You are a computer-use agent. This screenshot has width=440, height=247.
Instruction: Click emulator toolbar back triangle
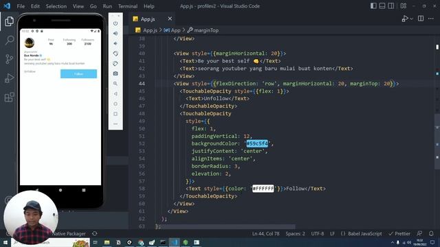(115, 93)
